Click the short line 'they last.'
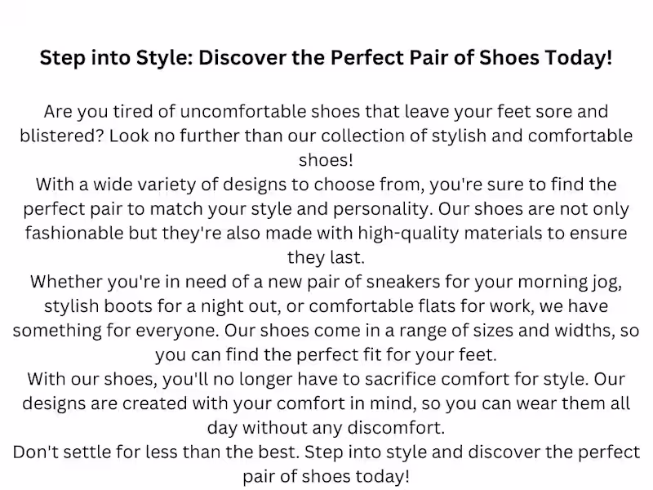 [326, 257]
